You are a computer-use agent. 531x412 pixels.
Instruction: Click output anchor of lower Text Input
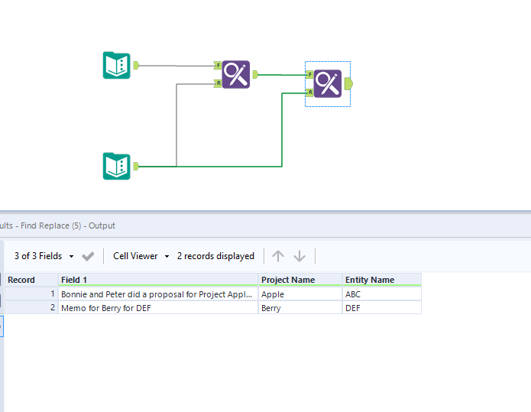click(136, 166)
